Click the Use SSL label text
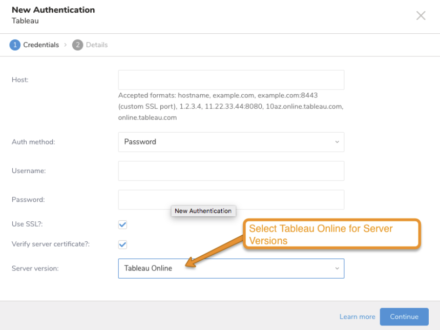The height and width of the screenshot is (330, 440). tap(28, 224)
